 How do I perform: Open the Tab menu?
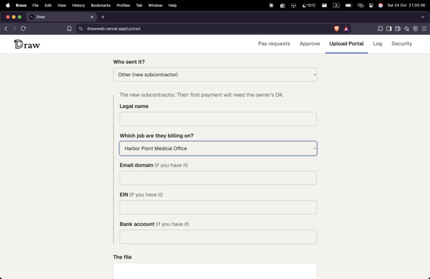pos(139,5)
